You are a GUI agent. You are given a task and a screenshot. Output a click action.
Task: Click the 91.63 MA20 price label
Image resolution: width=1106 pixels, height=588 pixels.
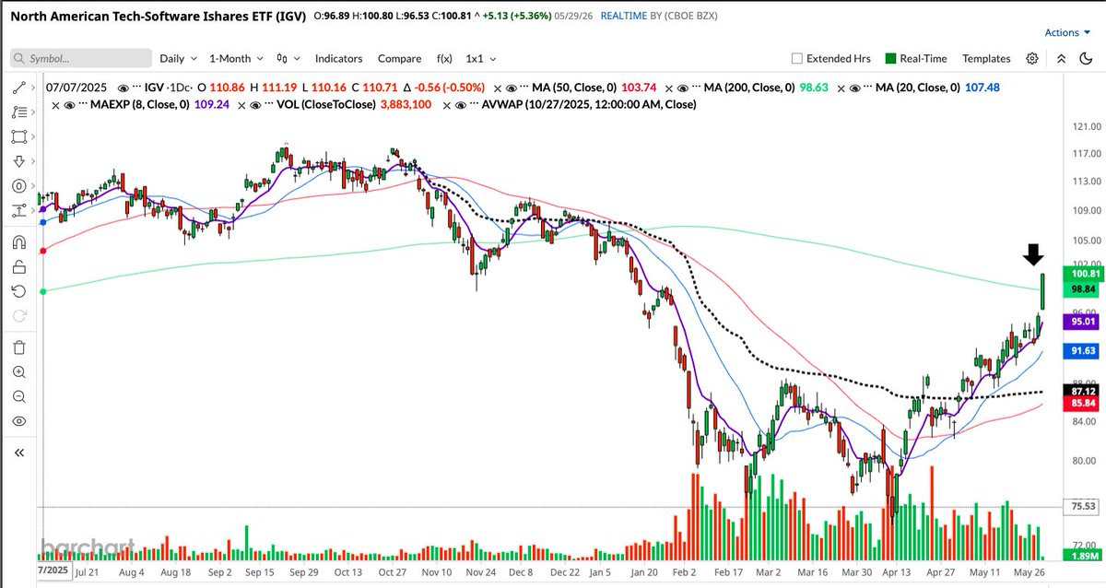coord(1081,351)
